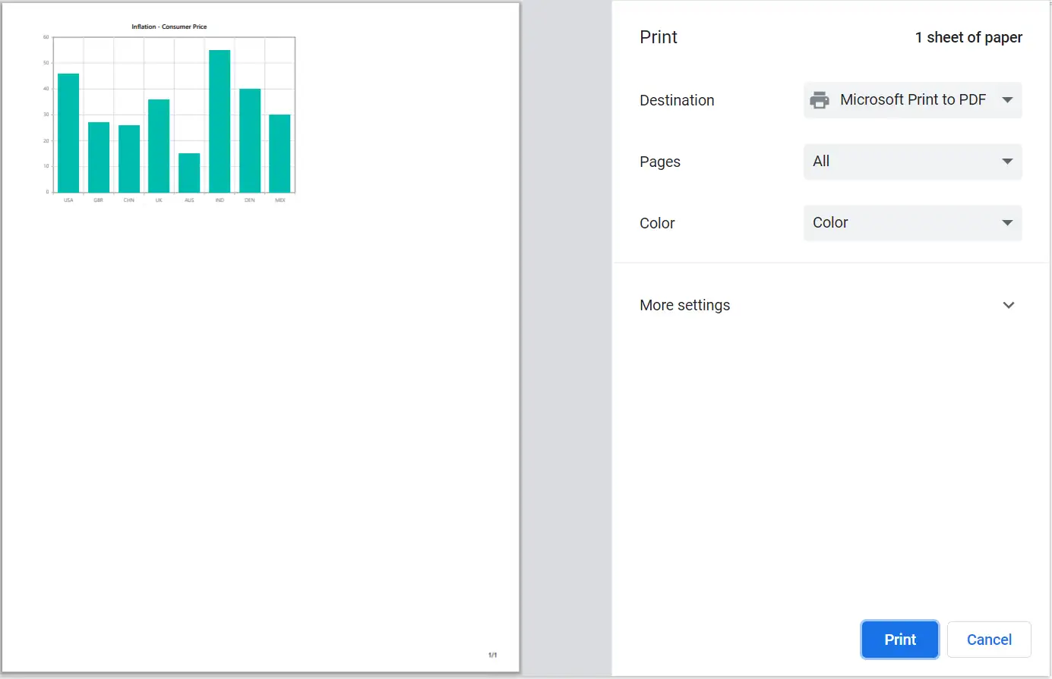Click the CHN bar in the chart
The width and height of the screenshot is (1052, 679).
click(x=129, y=159)
